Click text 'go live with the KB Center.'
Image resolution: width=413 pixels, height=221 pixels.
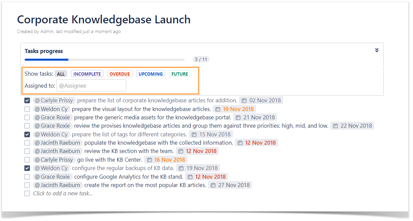tap(110, 160)
